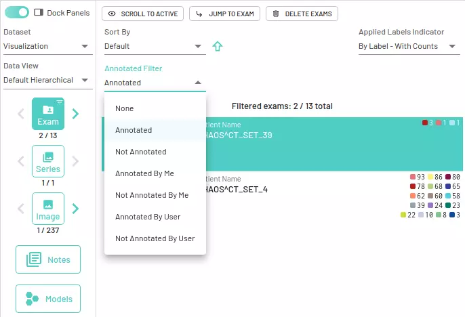Check the Dock Panels checkbox
This screenshot has width=465, height=317.
pos(39,13)
